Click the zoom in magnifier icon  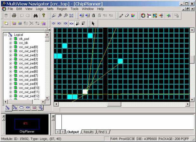click(x=60, y=16)
